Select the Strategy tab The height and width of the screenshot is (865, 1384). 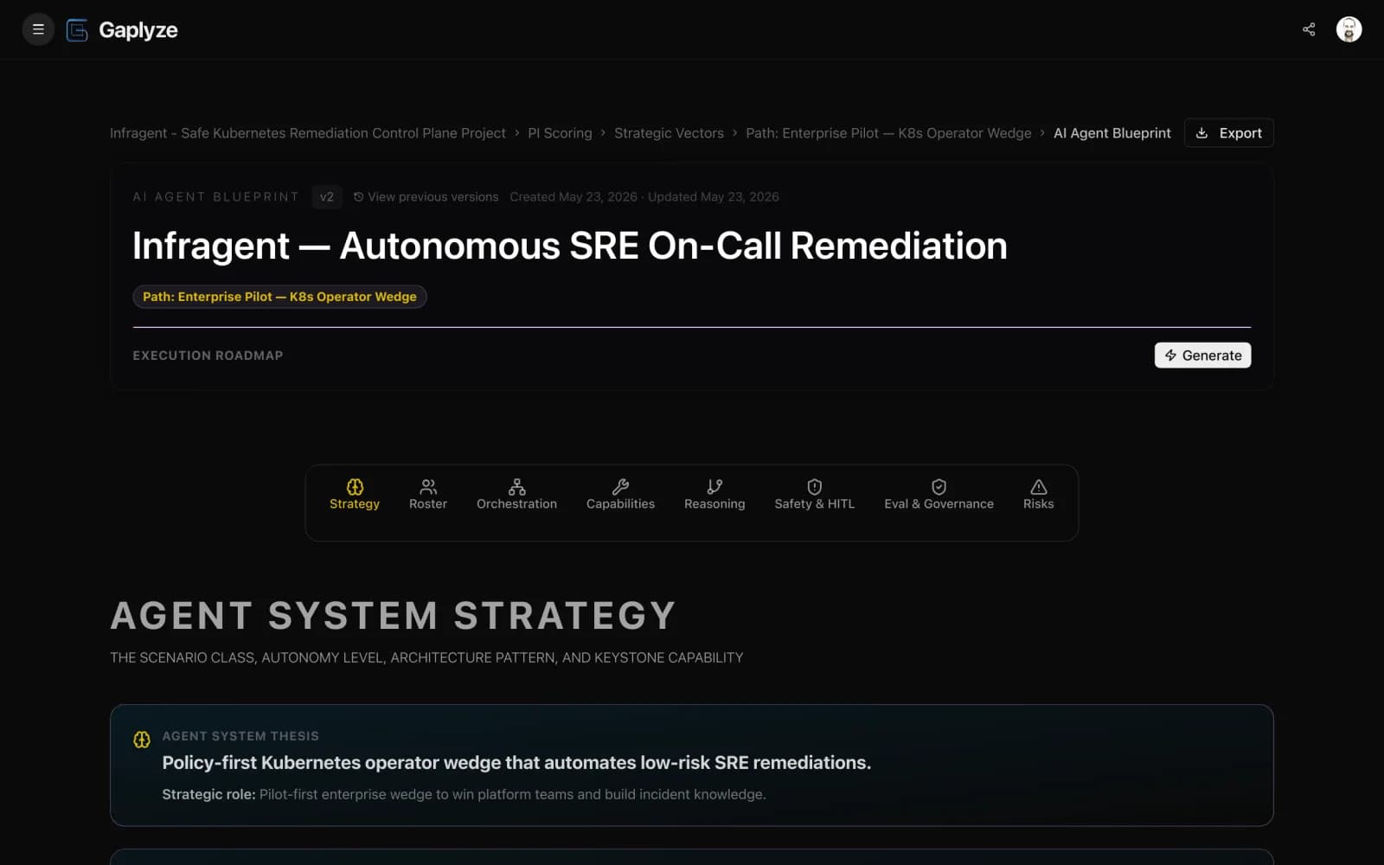[355, 495]
